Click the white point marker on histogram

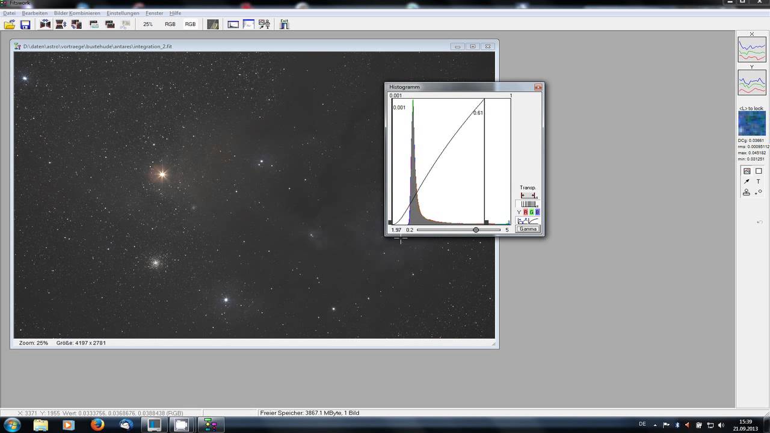click(x=486, y=223)
